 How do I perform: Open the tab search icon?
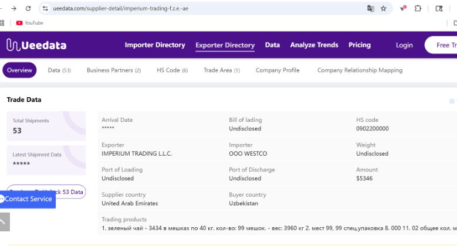point(439,8)
